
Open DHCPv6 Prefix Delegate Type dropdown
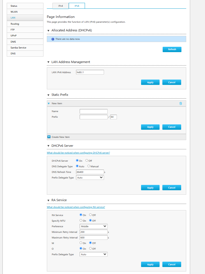pos(90,178)
